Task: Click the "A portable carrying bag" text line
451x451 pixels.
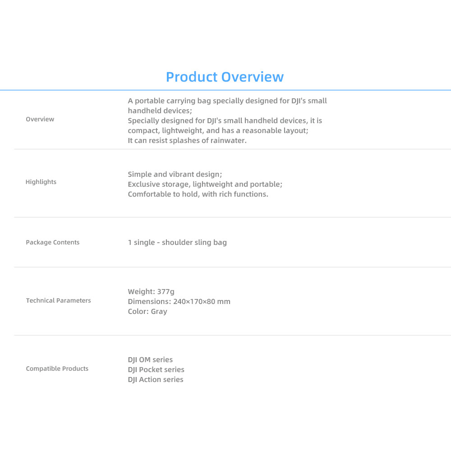Action: pos(227,101)
